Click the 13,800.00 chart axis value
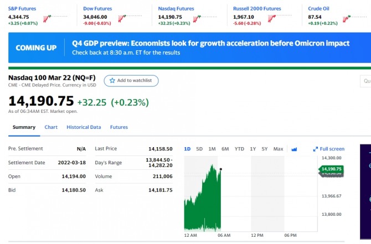The height and width of the screenshot is (244, 371). [x=332, y=215]
